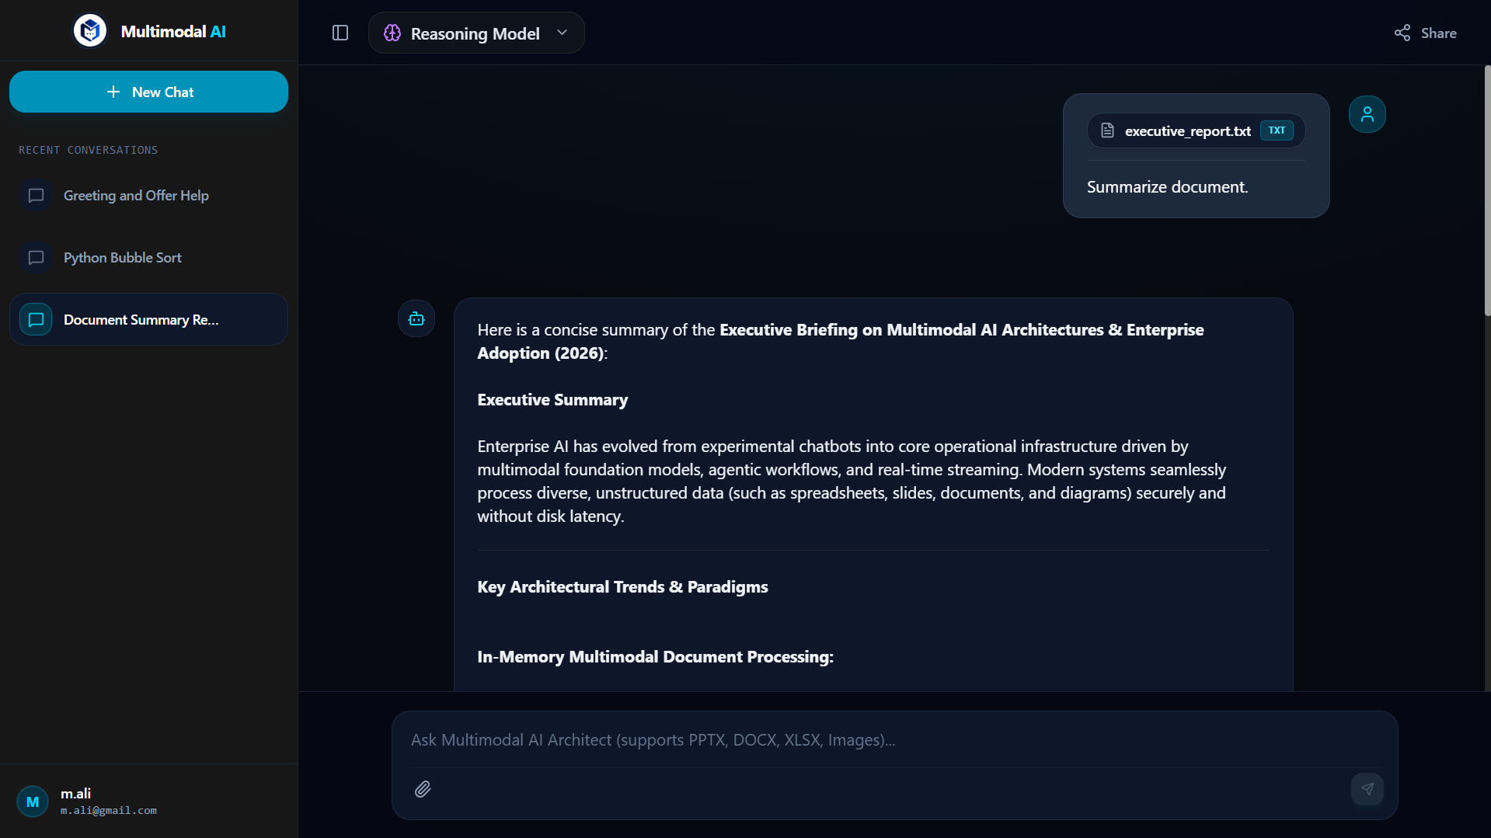Click the file icon on executive_report.txt
Viewport: 1491px width, 838px height.
[x=1108, y=130]
